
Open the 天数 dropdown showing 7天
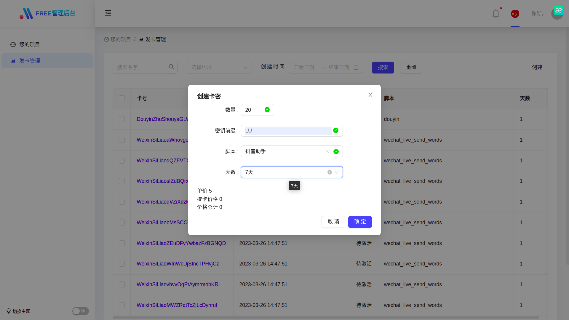292,172
